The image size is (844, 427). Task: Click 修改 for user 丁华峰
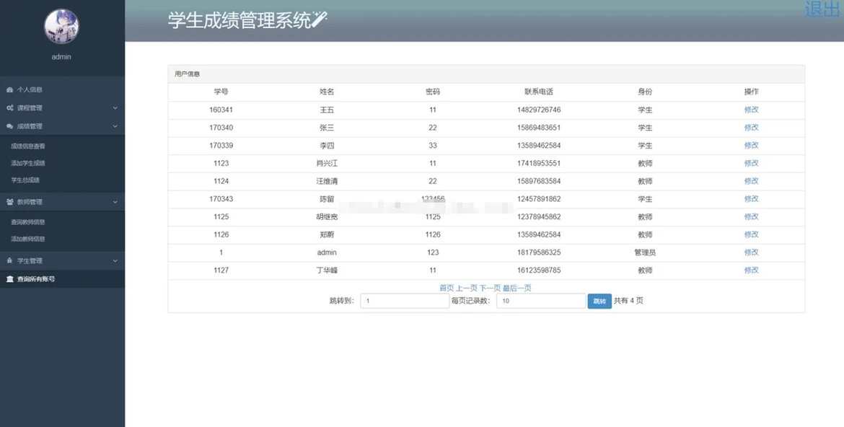(x=752, y=270)
